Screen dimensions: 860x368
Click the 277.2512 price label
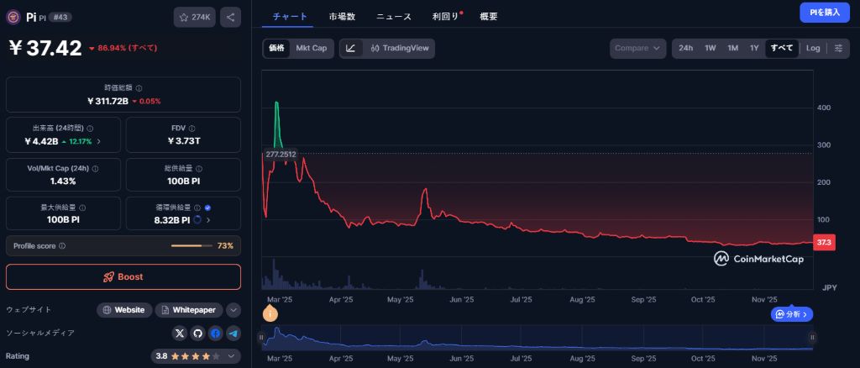click(x=281, y=155)
